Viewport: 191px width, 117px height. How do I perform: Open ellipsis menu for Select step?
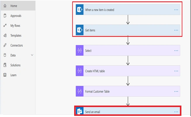tap(176, 50)
